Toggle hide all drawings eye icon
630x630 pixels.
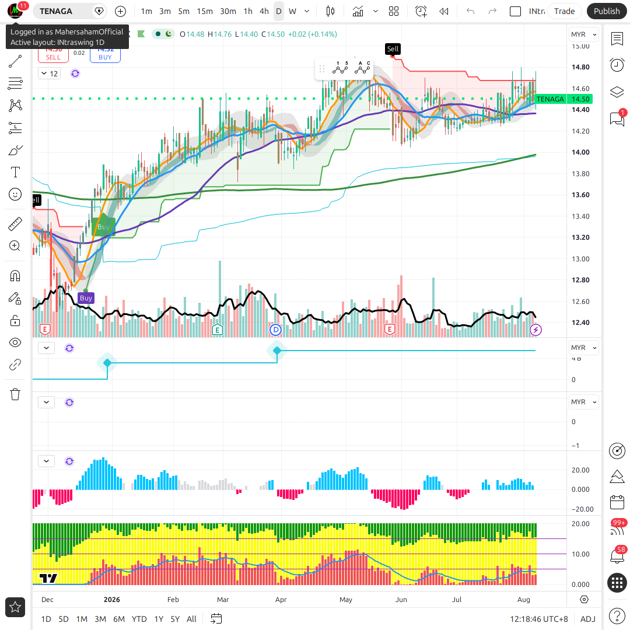tap(15, 343)
